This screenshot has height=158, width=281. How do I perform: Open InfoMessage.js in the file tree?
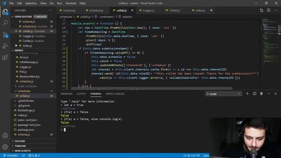coord(29,62)
